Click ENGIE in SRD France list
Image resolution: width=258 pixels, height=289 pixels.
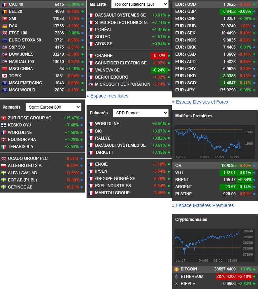[x=101, y=164]
